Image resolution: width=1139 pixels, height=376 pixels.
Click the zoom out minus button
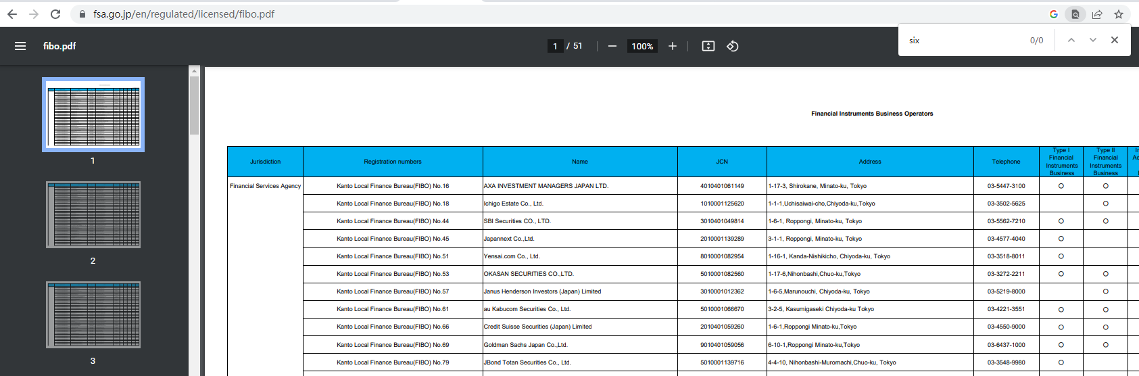[612, 46]
